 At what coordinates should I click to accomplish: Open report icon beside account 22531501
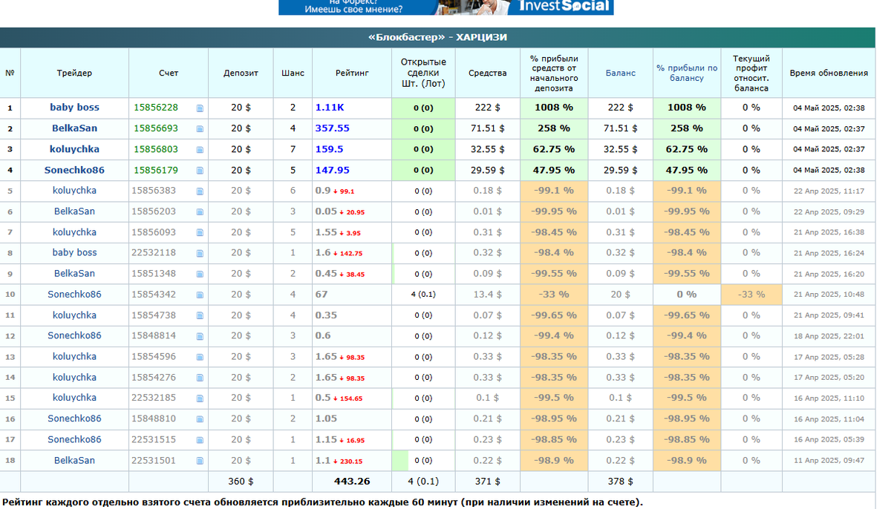click(200, 461)
